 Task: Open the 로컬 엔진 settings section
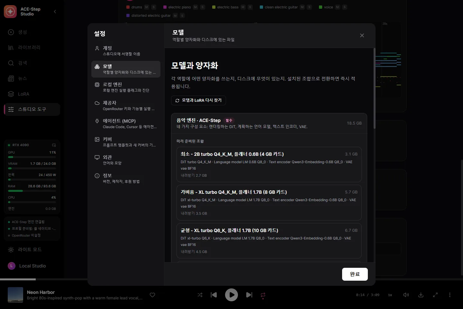coord(126,87)
